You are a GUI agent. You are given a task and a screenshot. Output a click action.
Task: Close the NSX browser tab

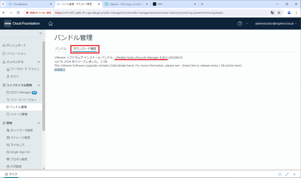point(195,4)
